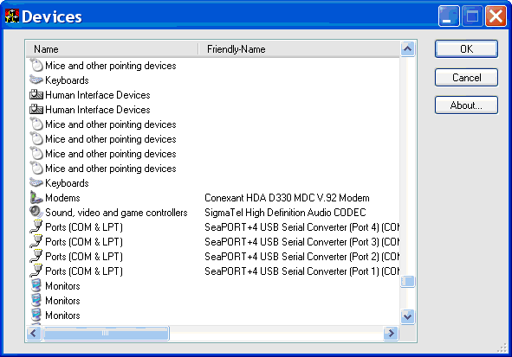Sort by the Name column header
This screenshot has width=512, height=357.
(112, 49)
